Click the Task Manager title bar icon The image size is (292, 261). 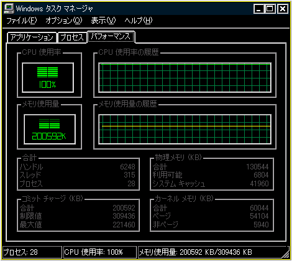tap(9, 9)
